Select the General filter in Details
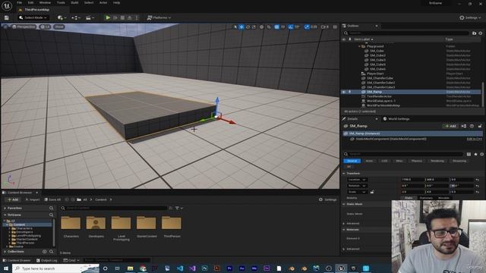Viewport: 486px width, 273px height. (x=352, y=161)
